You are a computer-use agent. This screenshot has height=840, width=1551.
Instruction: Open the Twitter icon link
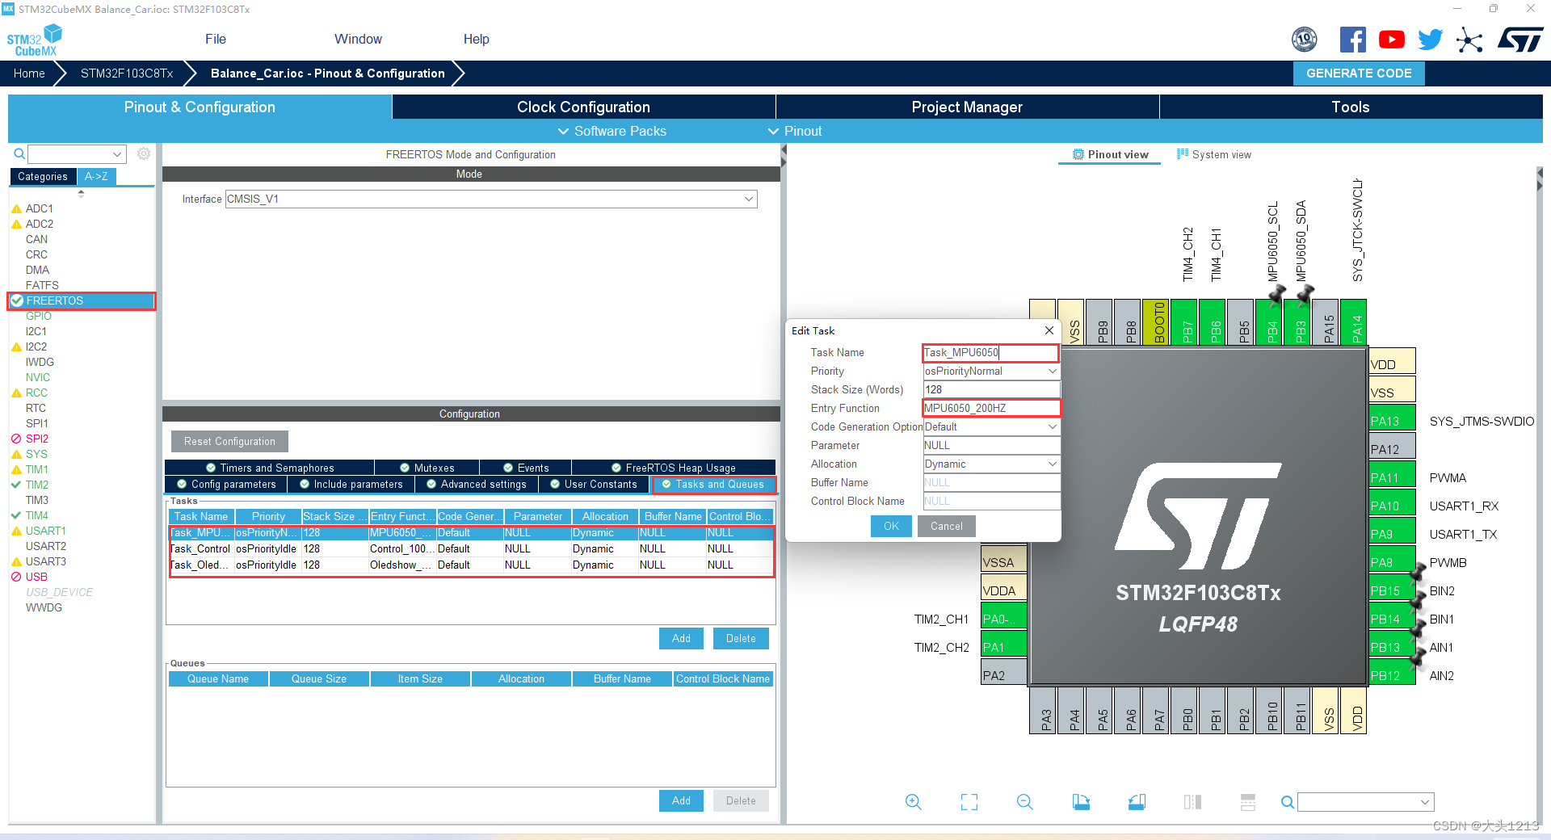click(1431, 40)
